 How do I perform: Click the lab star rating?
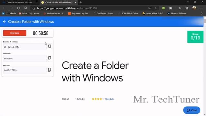[98, 99]
